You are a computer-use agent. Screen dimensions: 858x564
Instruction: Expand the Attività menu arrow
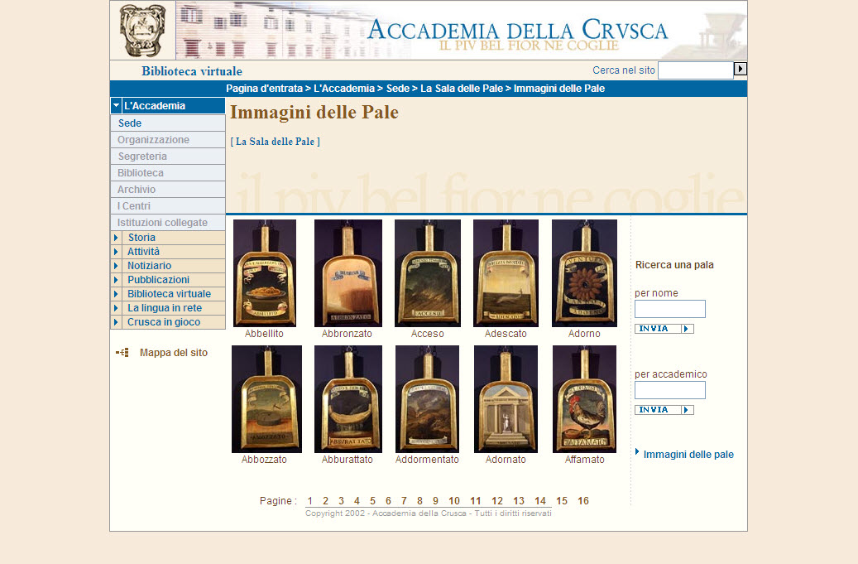coord(116,252)
